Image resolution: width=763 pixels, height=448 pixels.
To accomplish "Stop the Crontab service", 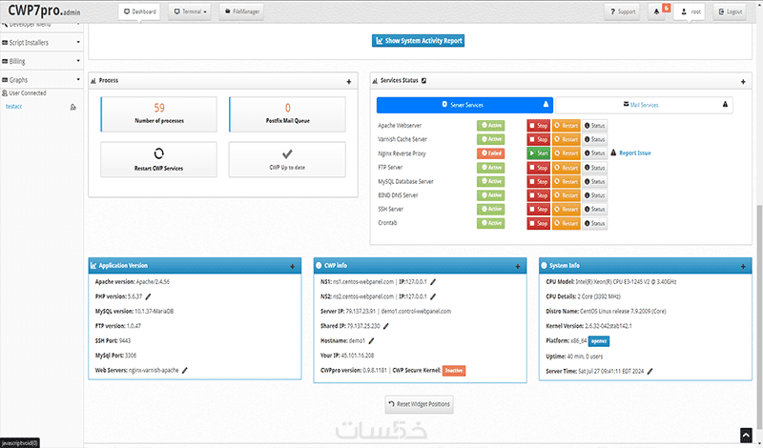I will 538,224.
